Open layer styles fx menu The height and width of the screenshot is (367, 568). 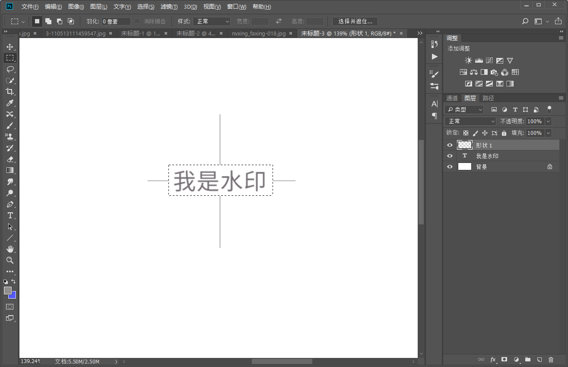click(493, 359)
